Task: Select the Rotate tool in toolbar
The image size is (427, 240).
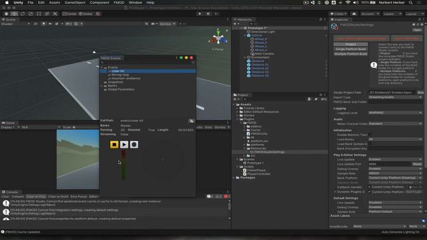Action: point(23,13)
